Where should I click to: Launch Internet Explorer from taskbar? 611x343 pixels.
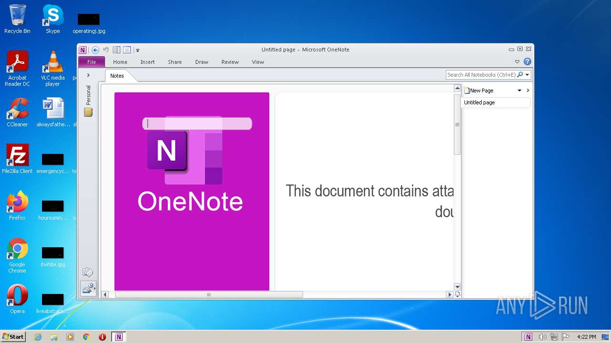(38, 337)
